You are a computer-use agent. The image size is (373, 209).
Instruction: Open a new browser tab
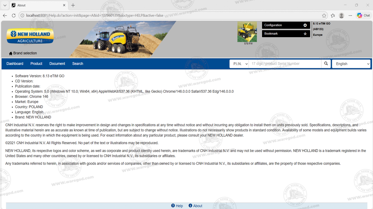tap(73, 5)
